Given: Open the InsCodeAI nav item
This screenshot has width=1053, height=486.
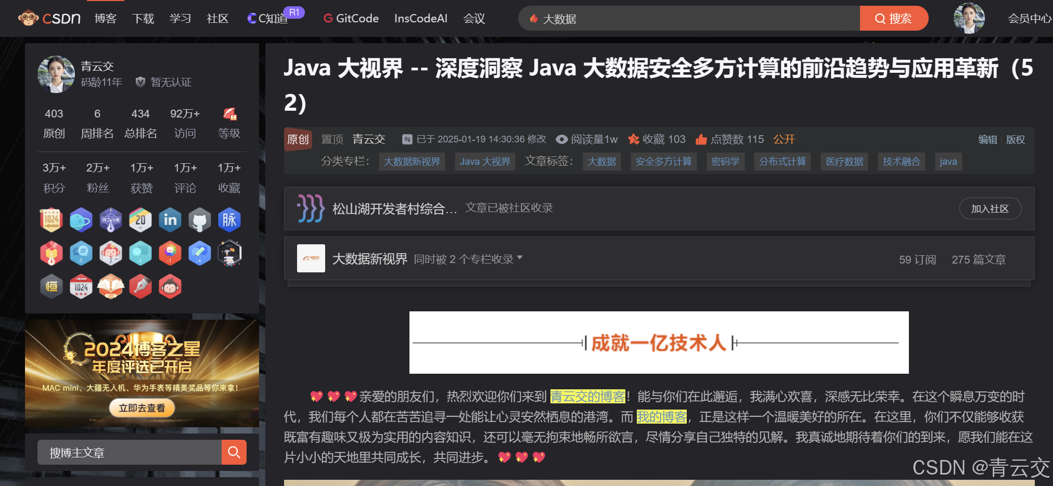Looking at the screenshot, I should pyautogui.click(x=421, y=19).
